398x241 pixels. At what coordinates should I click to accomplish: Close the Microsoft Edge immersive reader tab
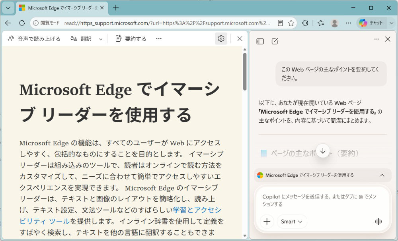point(102,8)
